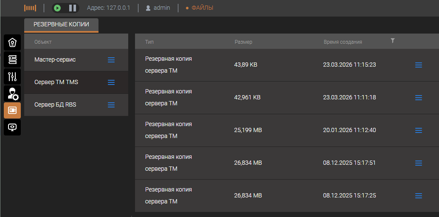Click the orange logo icon in header

tap(30, 8)
